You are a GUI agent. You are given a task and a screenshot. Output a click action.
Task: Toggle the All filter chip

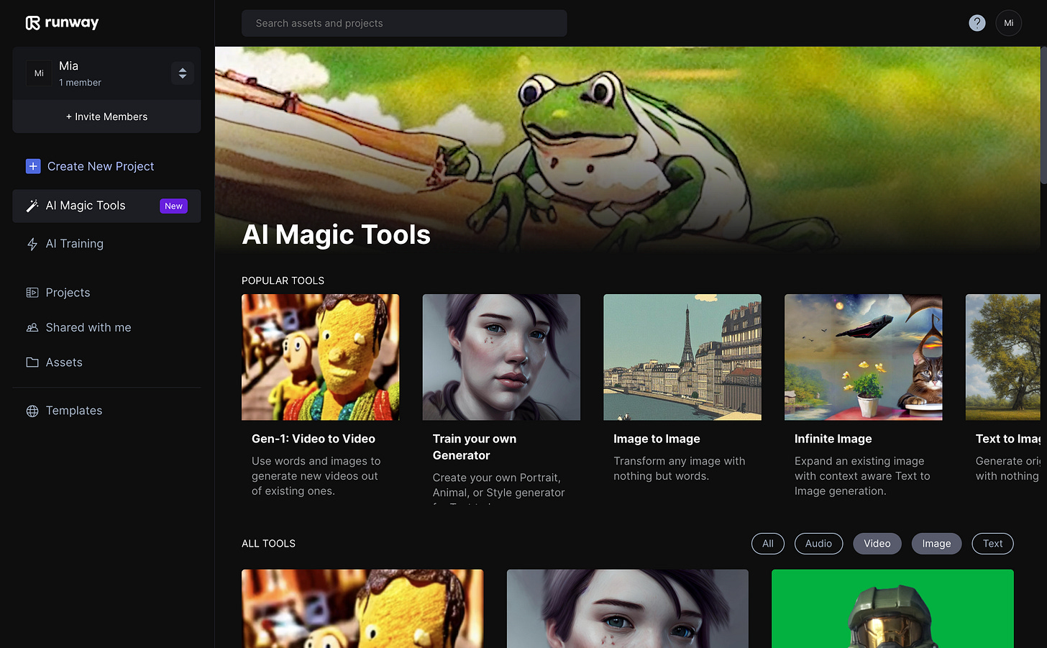(x=768, y=544)
